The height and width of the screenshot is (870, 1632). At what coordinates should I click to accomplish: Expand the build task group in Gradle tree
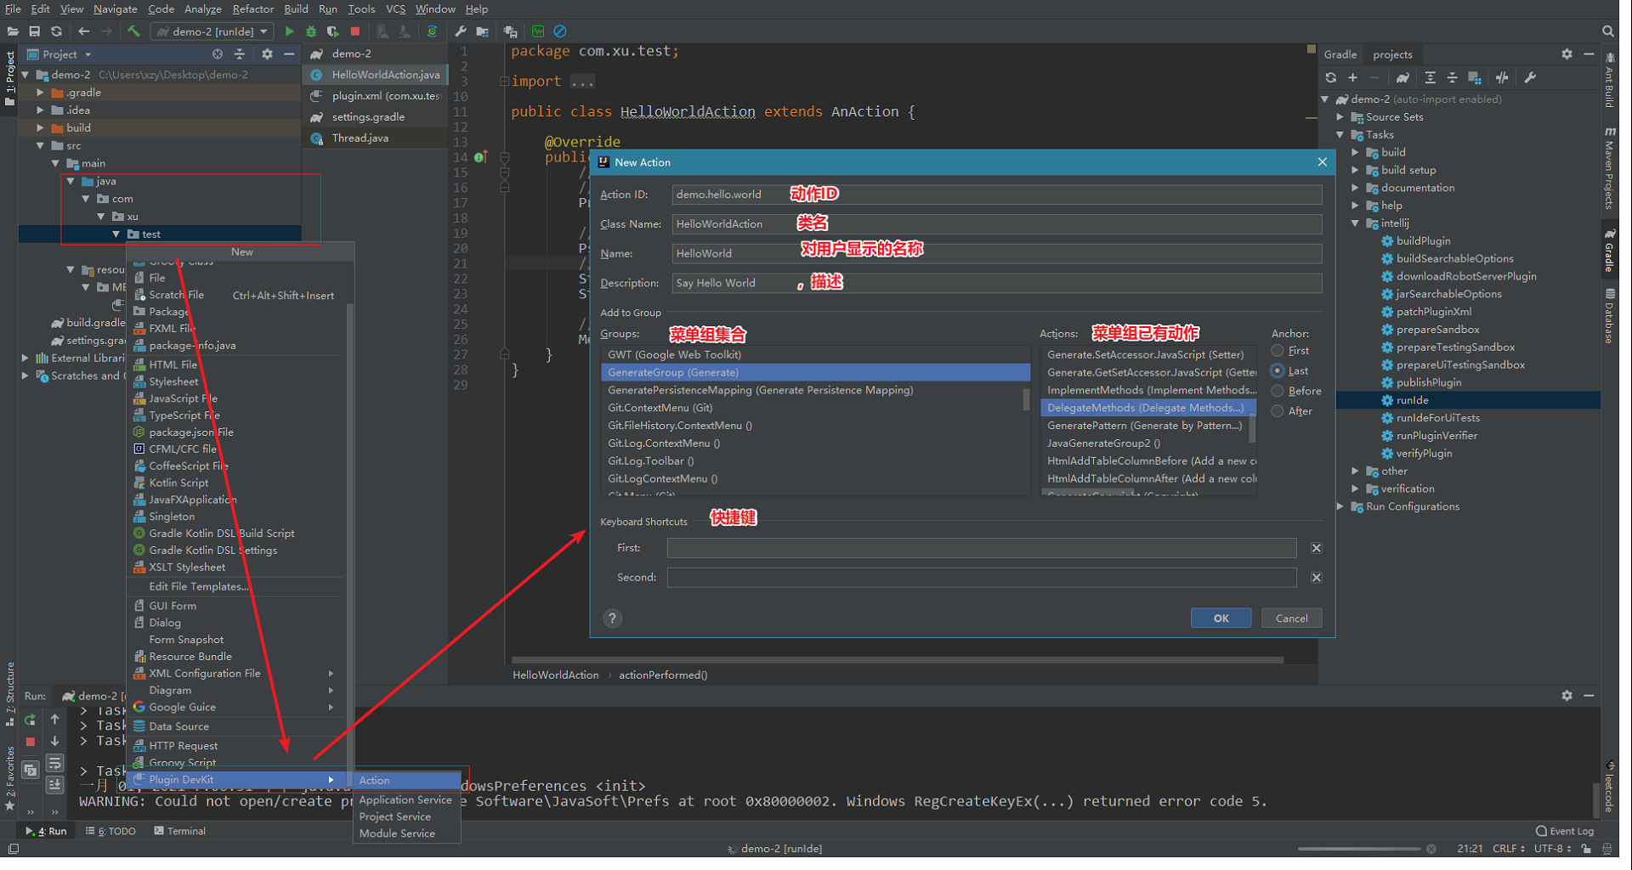1356,152
